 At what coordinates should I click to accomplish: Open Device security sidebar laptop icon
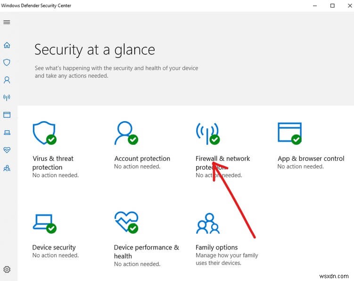pyautogui.click(x=7, y=132)
